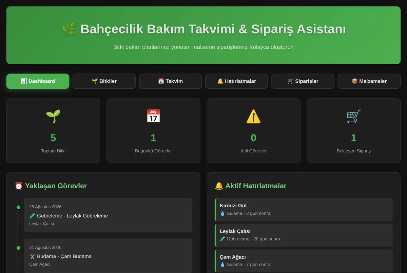Click the seedling icon above Toplam Bitki

click(53, 116)
